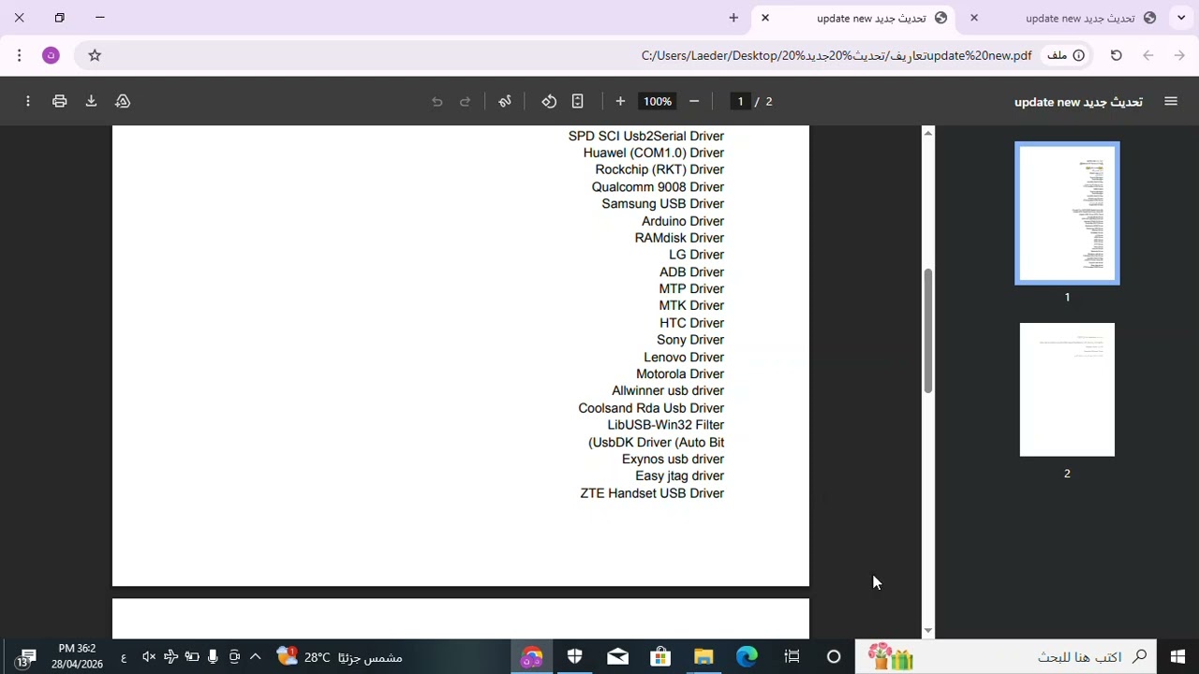
Task: Open File Explorer from the taskbar
Action: [703, 657]
